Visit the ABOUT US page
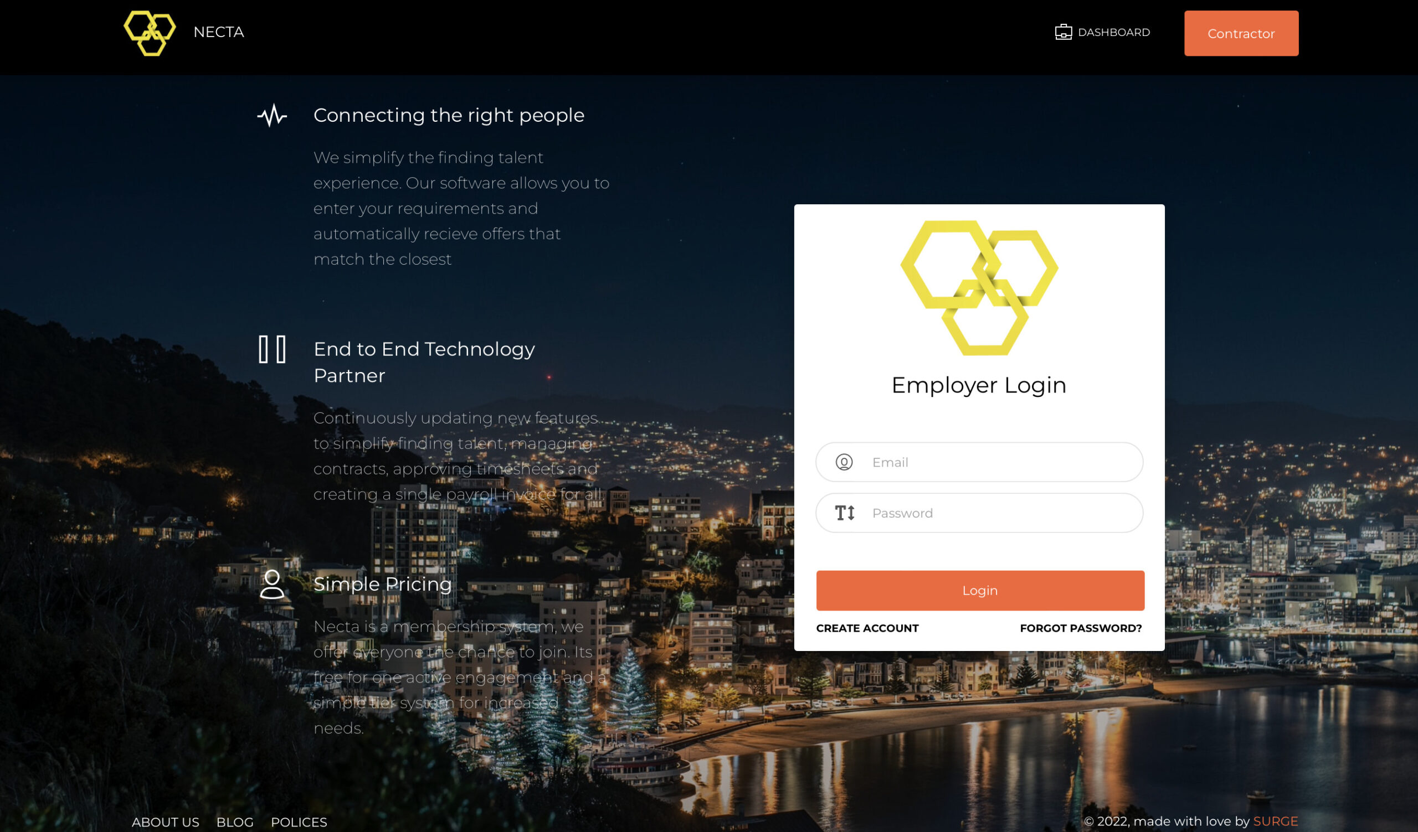The height and width of the screenshot is (832, 1418). point(165,822)
